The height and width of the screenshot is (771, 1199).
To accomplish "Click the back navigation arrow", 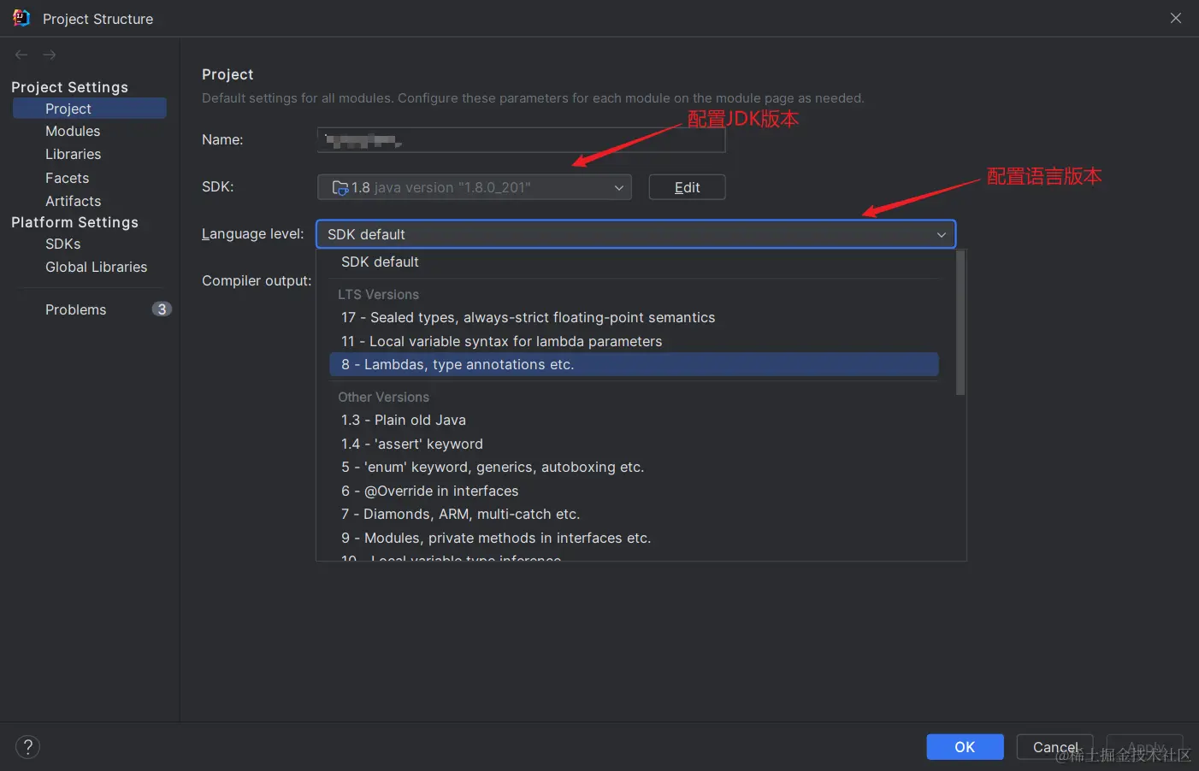I will (21, 55).
